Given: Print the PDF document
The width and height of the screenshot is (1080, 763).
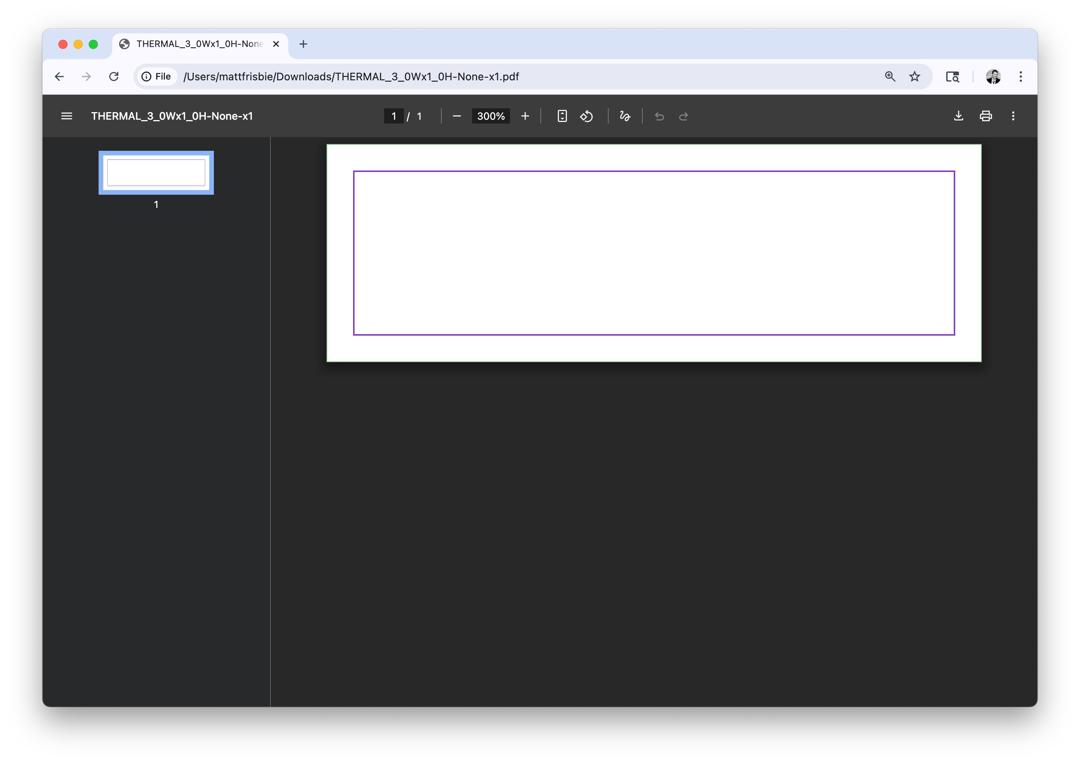Looking at the screenshot, I should 986,116.
